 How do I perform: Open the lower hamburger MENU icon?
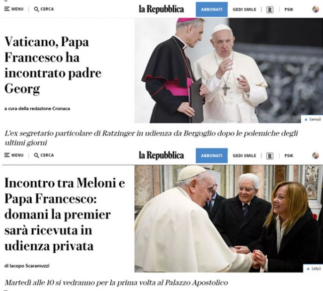point(7,155)
